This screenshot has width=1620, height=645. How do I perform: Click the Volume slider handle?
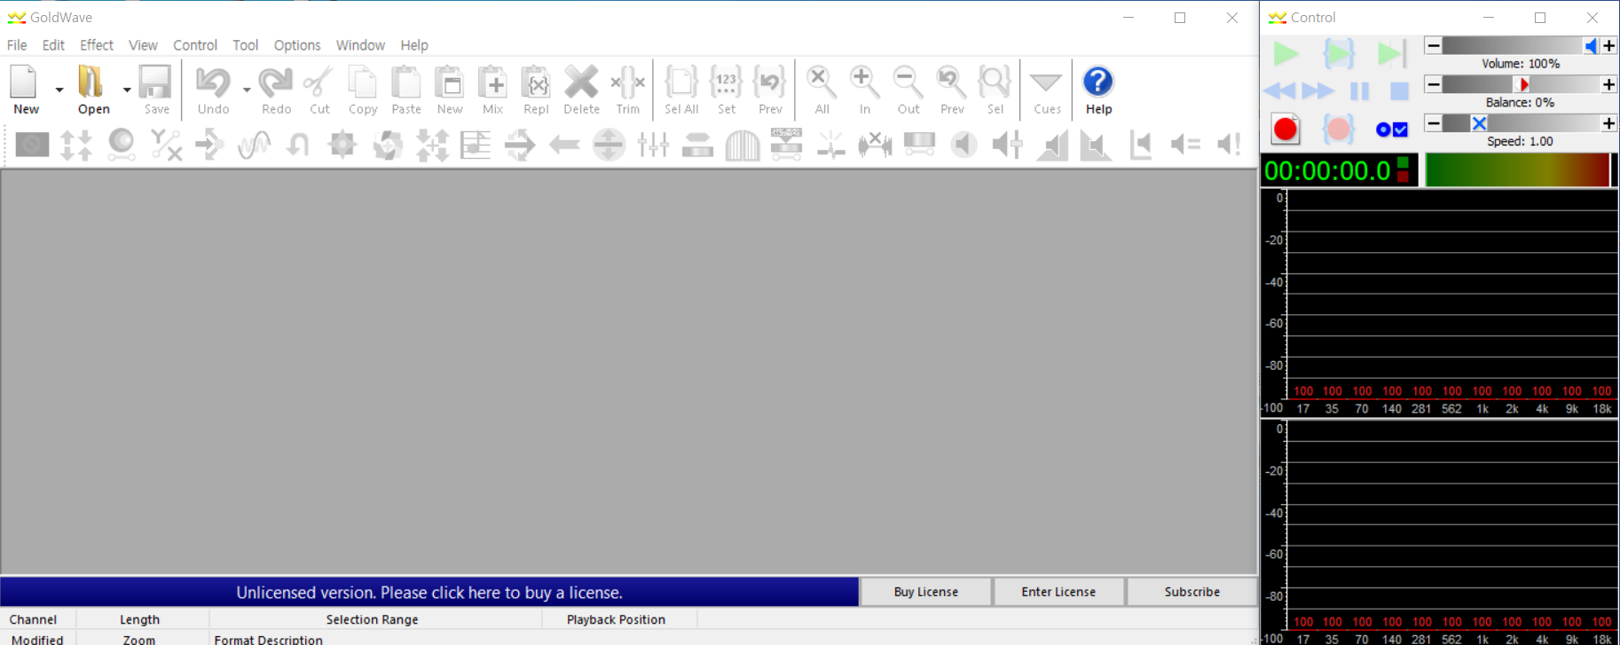pos(1591,46)
